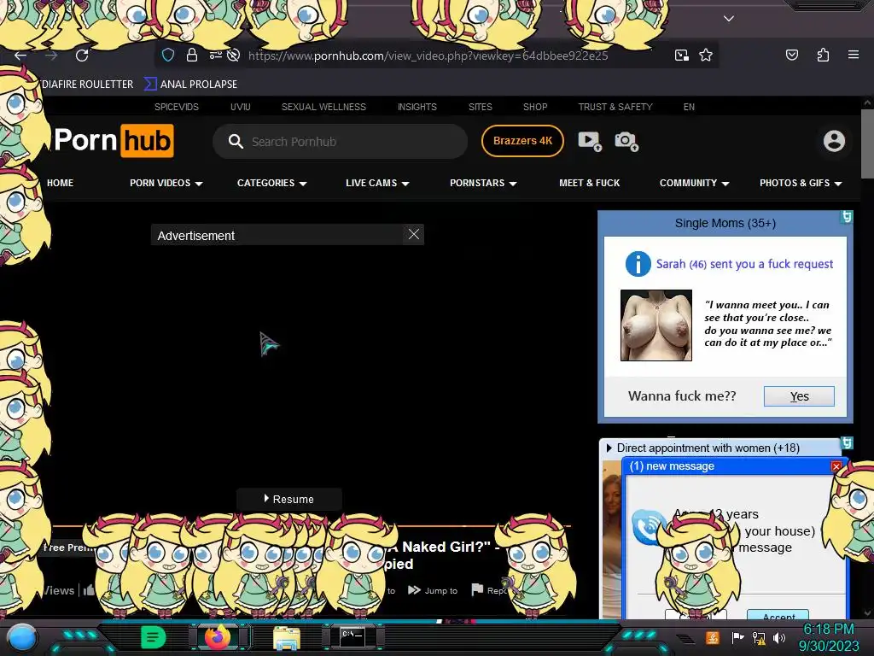The width and height of the screenshot is (874, 656).
Task: Switch to Firefox on the taskbar
Action: 218,637
